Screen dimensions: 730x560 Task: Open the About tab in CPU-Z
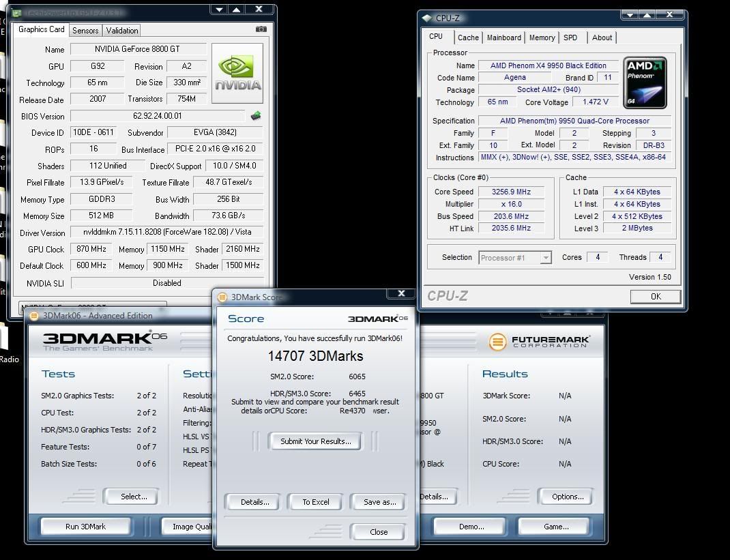click(x=602, y=38)
